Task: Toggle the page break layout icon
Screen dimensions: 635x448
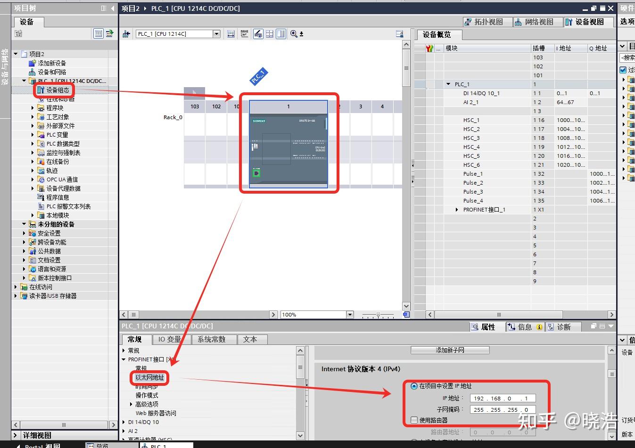Action: click(281, 34)
